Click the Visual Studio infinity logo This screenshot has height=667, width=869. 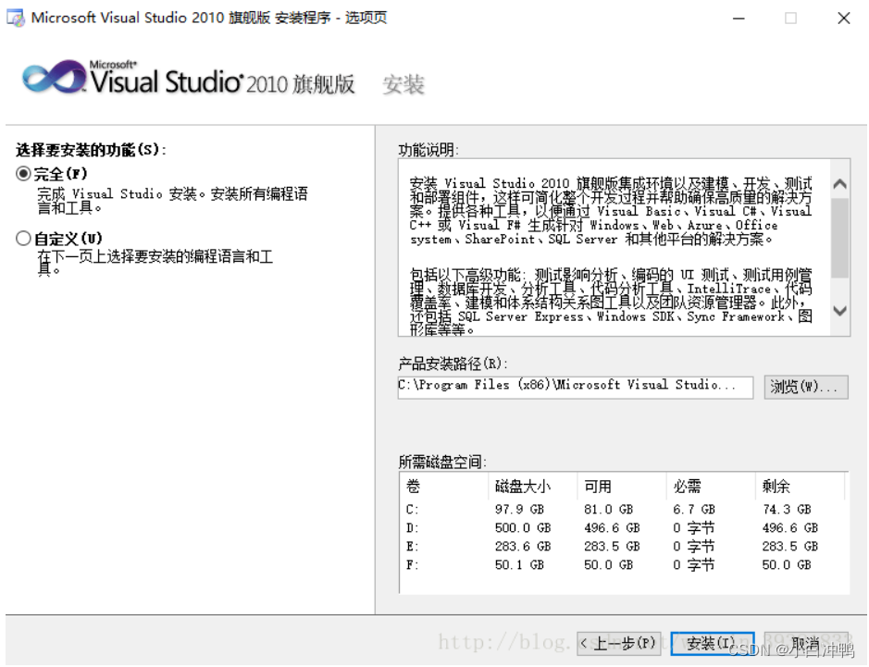click(x=55, y=78)
